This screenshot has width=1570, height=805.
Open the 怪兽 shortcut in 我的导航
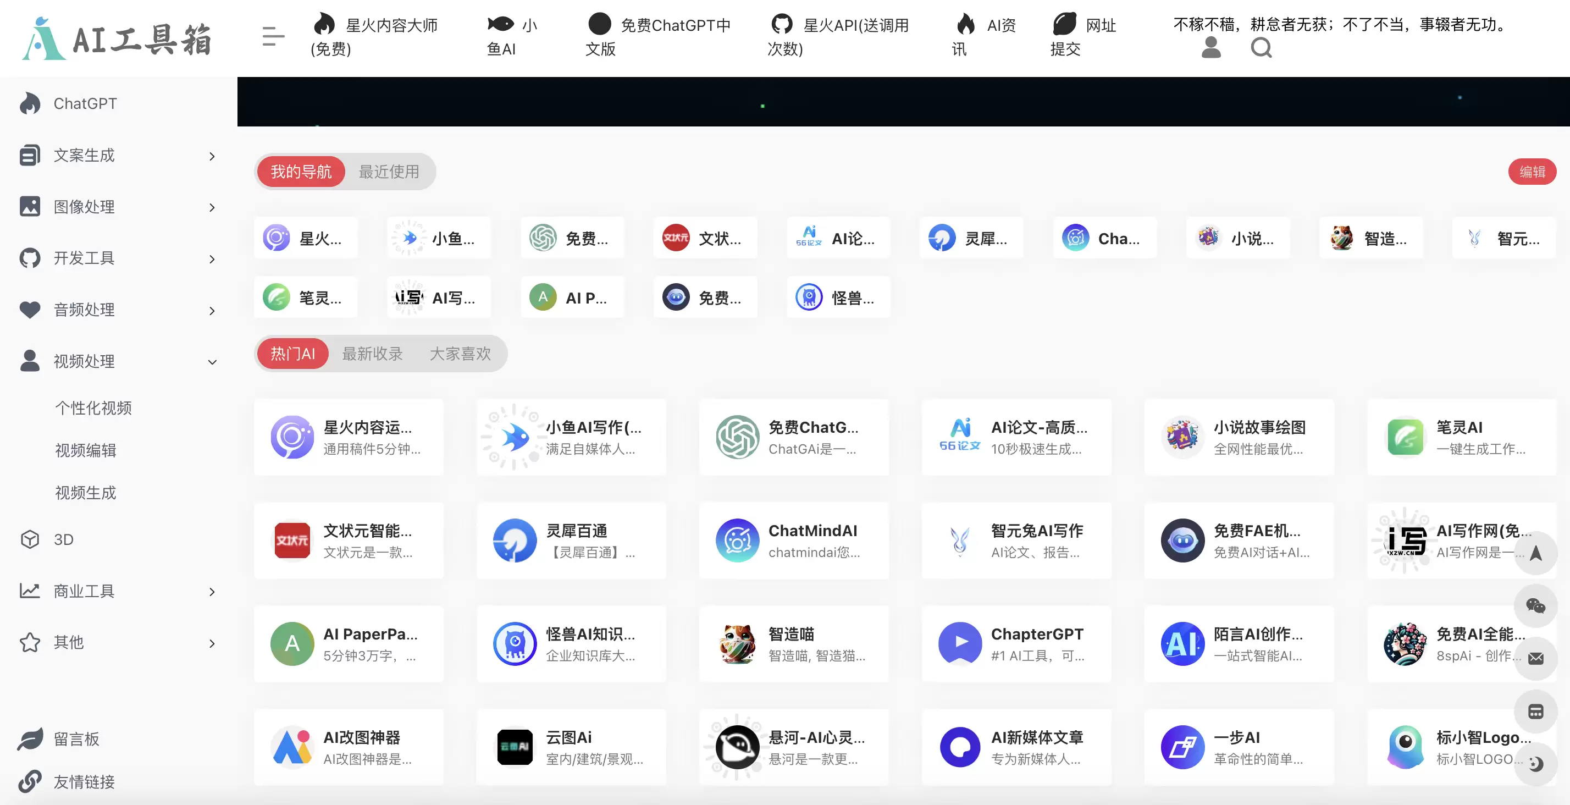point(839,297)
